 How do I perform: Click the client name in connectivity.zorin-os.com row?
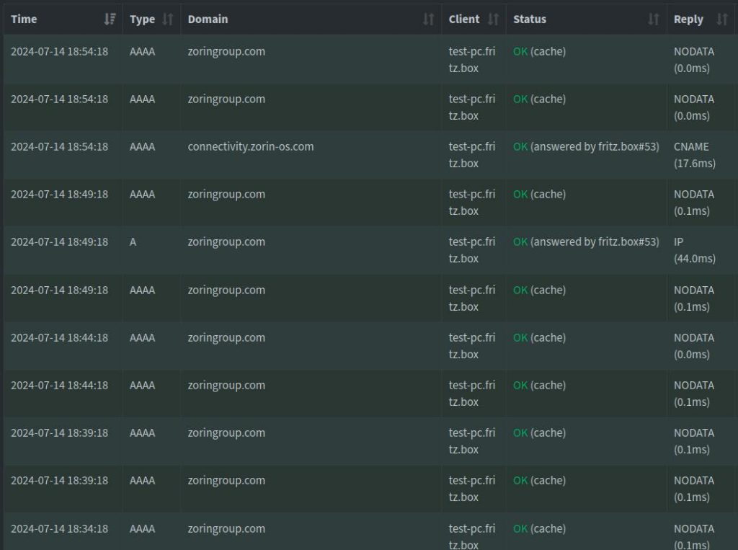point(471,155)
